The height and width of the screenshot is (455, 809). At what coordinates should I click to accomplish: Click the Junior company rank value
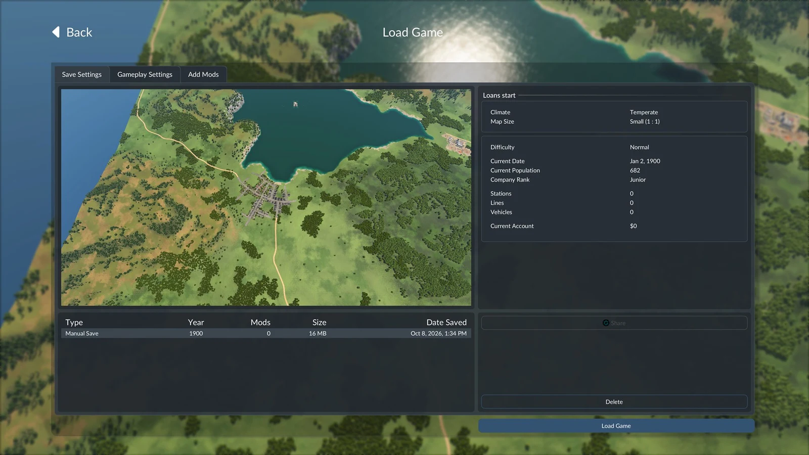coord(638,179)
